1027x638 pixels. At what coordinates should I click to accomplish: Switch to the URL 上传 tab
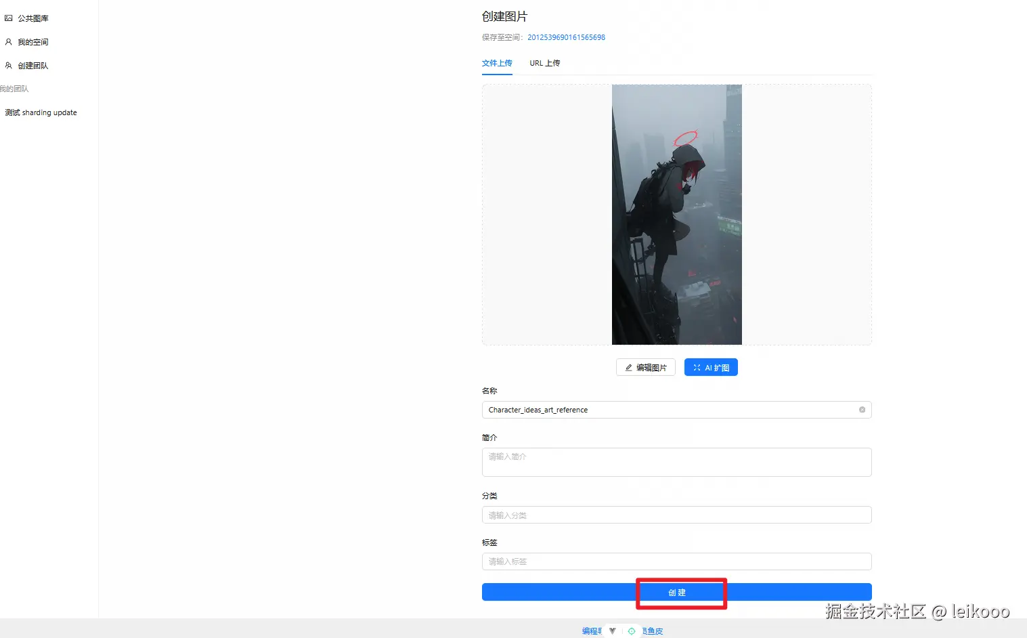coord(544,63)
